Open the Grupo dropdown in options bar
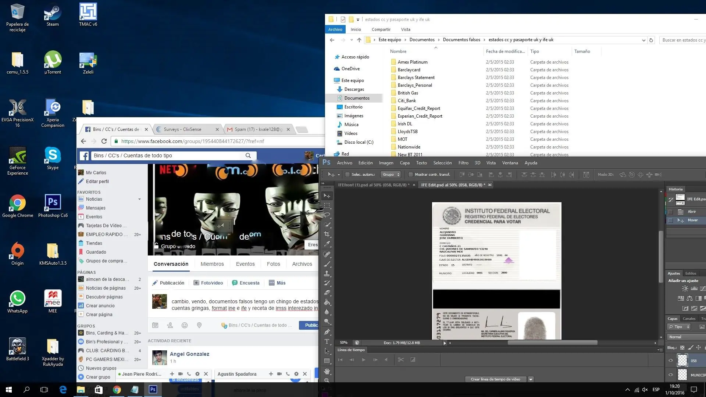The height and width of the screenshot is (397, 706). [391, 175]
